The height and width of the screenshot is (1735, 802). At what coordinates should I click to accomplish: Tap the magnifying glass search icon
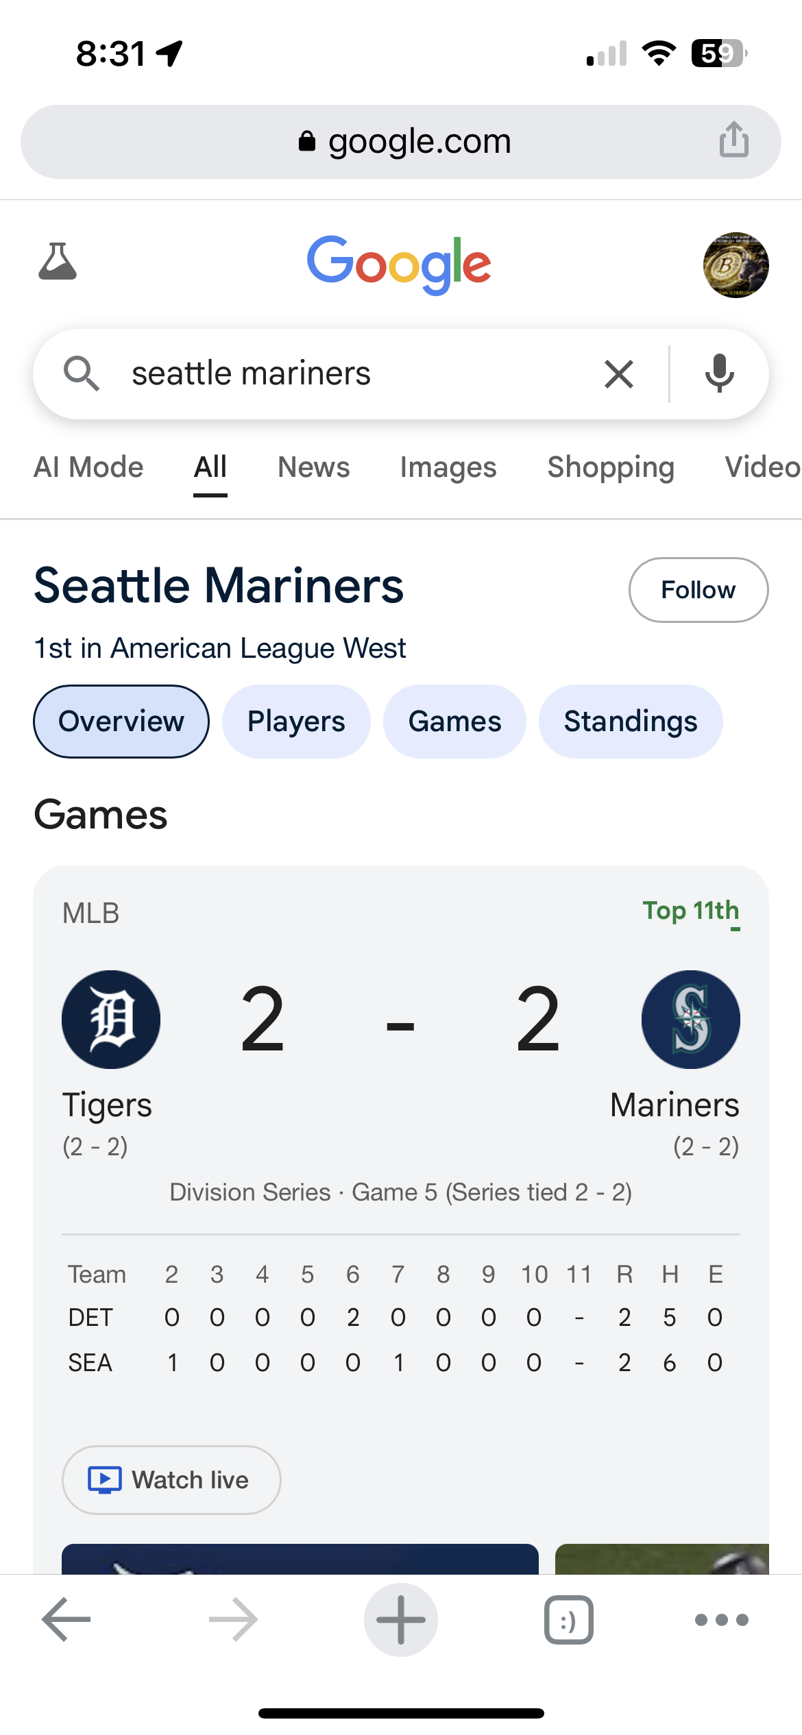tap(82, 374)
